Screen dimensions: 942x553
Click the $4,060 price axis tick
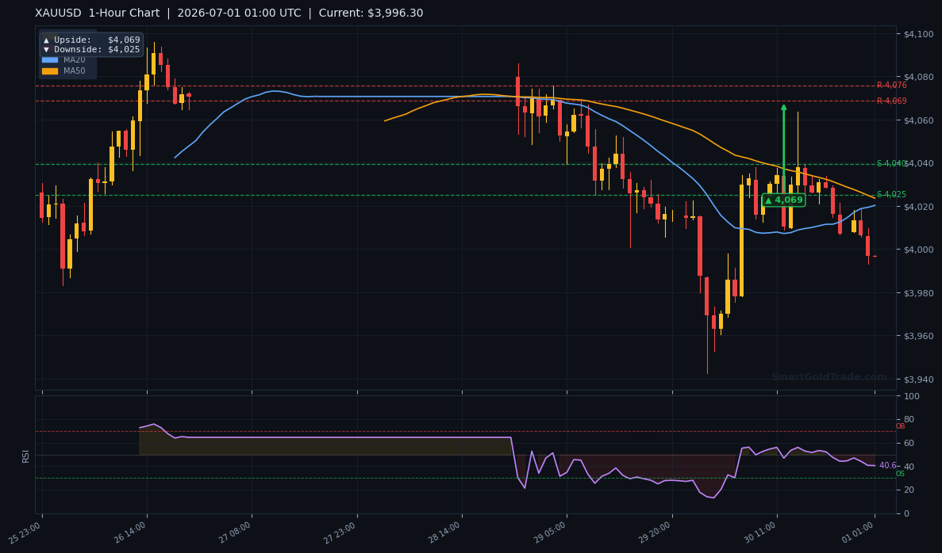(x=918, y=120)
